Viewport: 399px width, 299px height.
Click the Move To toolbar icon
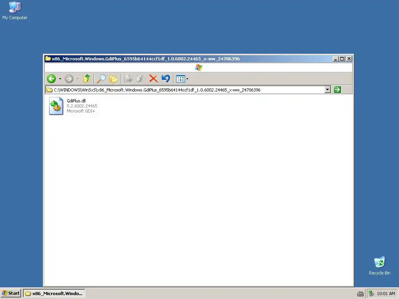point(128,79)
